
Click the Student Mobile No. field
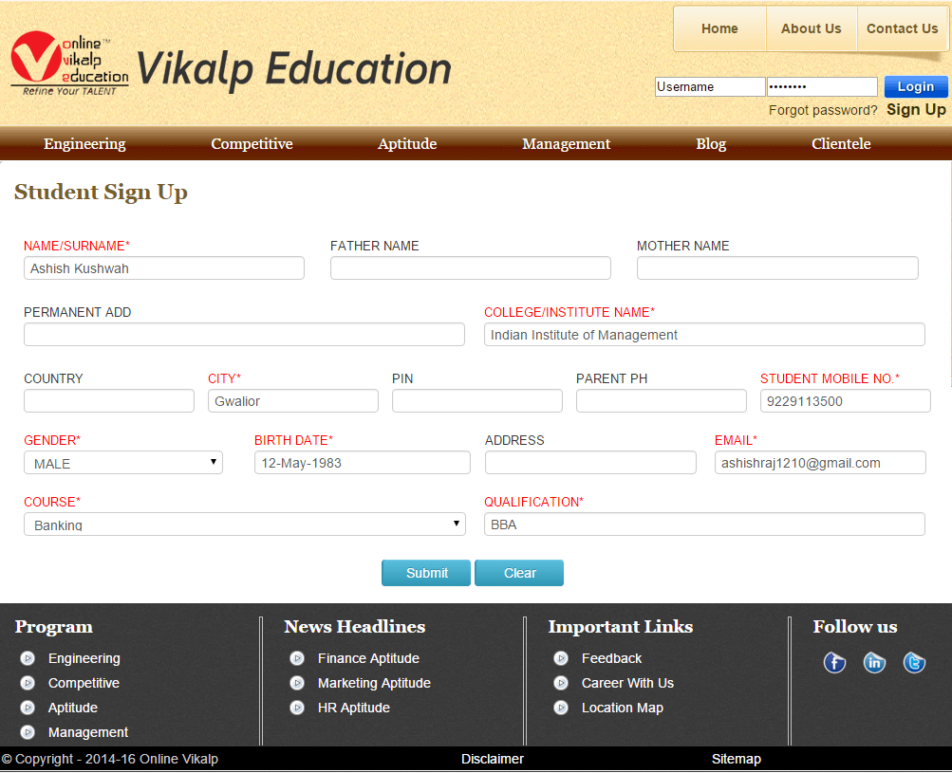click(x=845, y=401)
